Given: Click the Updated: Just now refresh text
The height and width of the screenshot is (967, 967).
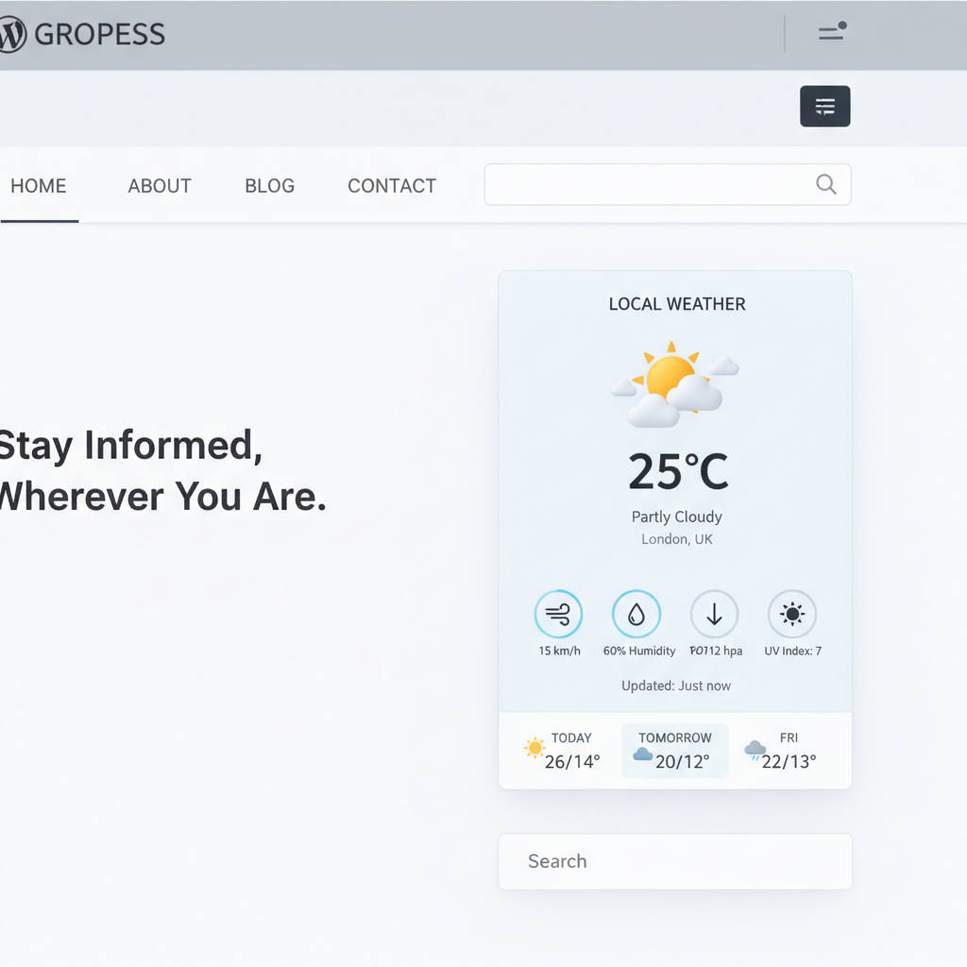Looking at the screenshot, I should coord(676,686).
